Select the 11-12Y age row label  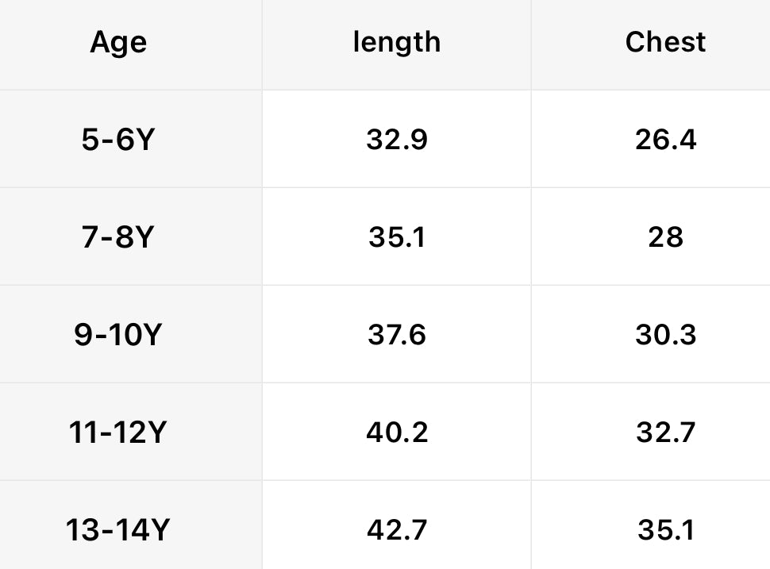point(117,432)
